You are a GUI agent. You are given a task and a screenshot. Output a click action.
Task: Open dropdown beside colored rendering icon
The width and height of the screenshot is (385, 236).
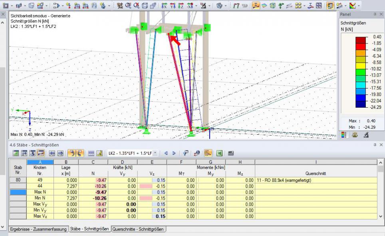click(x=359, y=6)
